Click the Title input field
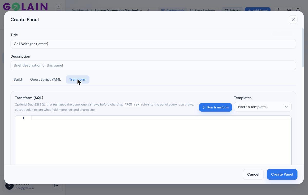308x195 pixels. [153, 44]
